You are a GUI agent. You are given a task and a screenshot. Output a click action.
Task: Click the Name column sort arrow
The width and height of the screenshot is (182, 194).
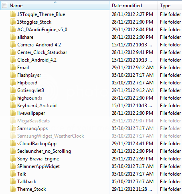click(55, 2)
